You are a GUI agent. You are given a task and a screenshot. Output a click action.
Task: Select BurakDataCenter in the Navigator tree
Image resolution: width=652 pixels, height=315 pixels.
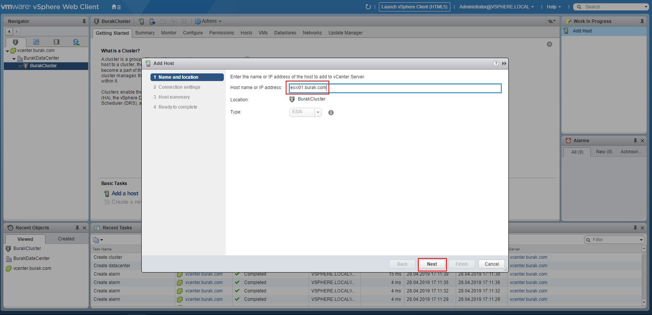coord(41,58)
